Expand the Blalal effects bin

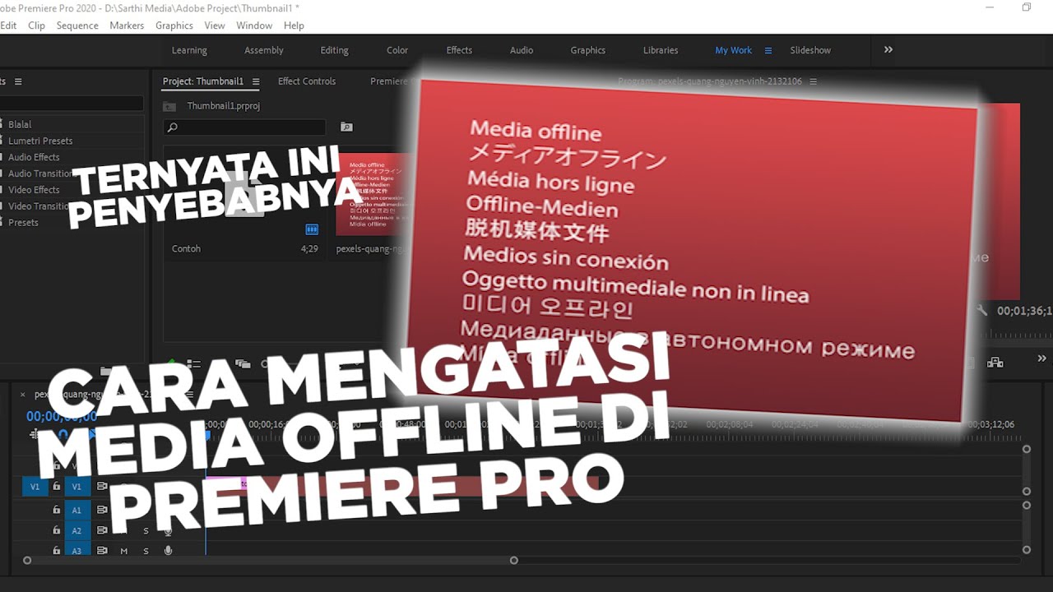click(x=19, y=124)
